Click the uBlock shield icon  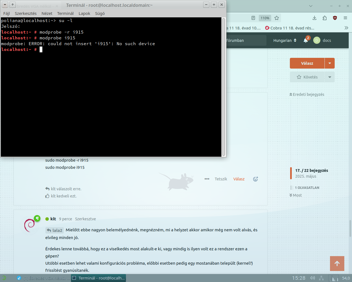[x=335, y=18]
